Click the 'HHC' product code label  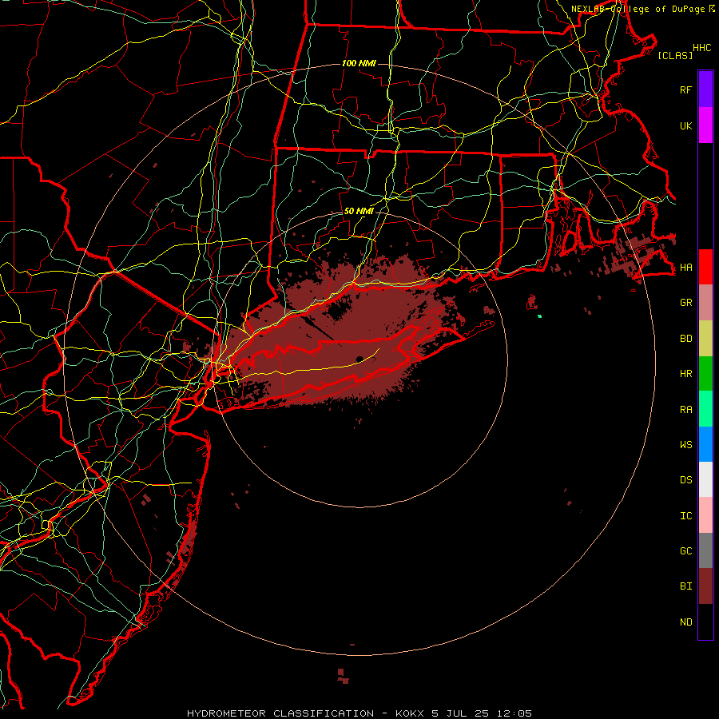tap(702, 48)
